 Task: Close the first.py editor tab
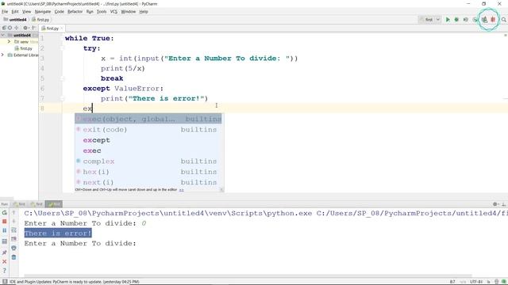[x=62, y=28]
